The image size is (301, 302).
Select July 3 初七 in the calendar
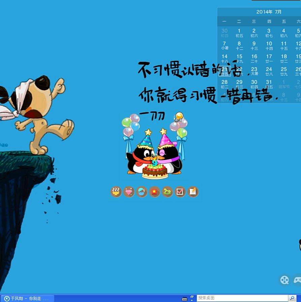[x=269, y=33]
